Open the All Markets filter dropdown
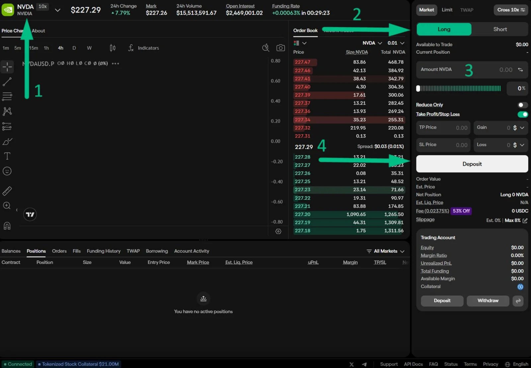 [x=385, y=251]
